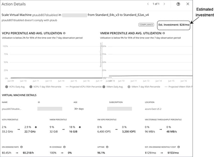Click the right chevron for next action
Screen dimensions: 214x157
(165, 4)
